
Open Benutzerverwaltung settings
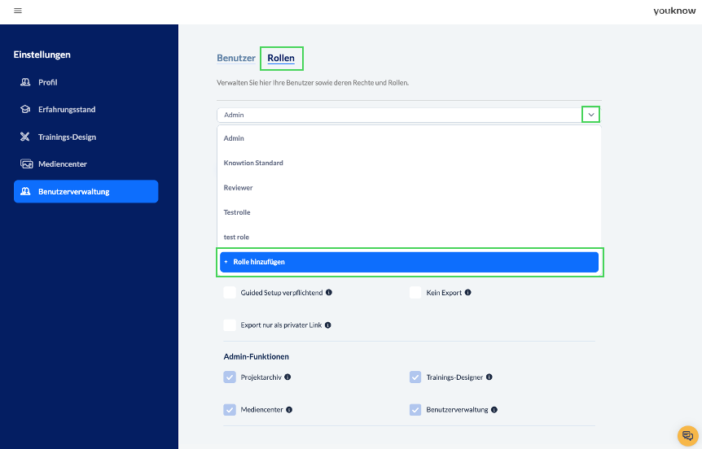[x=86, y=191]
